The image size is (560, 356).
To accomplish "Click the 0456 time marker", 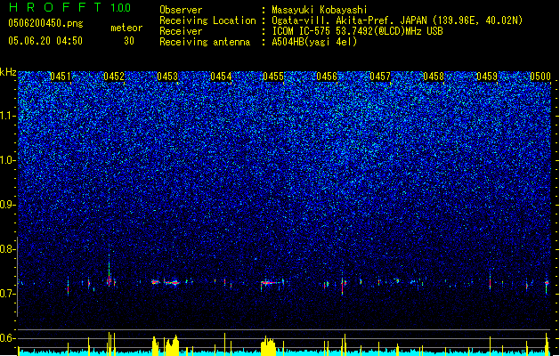I will [327, 77].
